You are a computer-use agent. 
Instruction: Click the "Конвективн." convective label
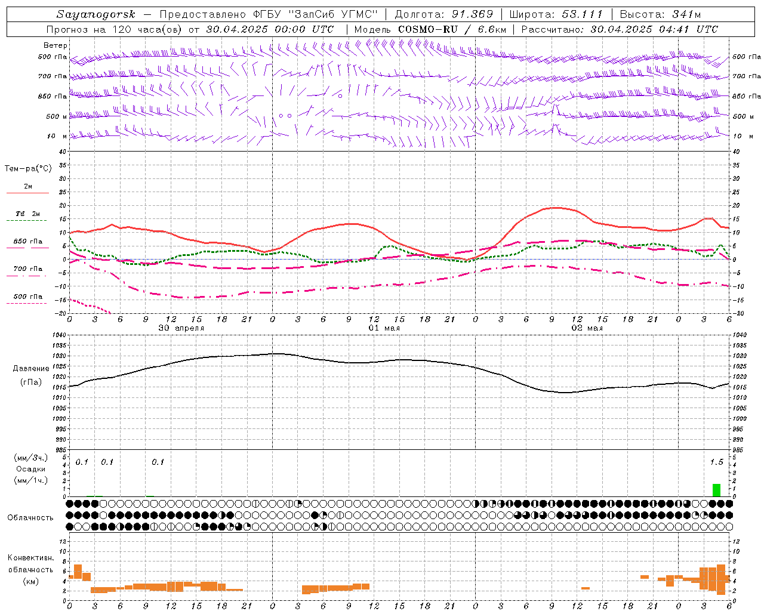[31, 558]
